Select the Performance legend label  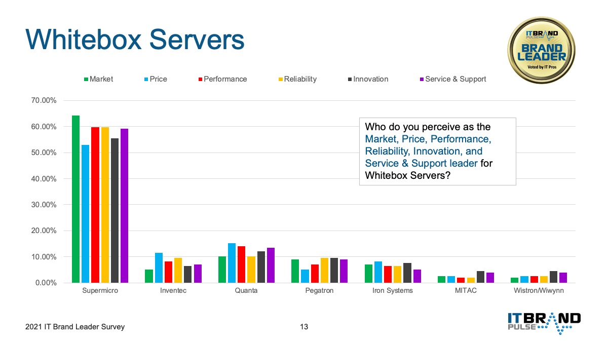pos(225,79)
